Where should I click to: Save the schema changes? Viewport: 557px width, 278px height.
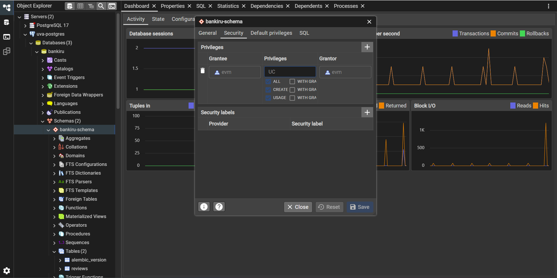(x=360, y=207)
